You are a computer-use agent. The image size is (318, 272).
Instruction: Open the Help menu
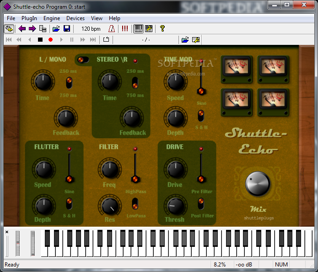coord(114,18)
